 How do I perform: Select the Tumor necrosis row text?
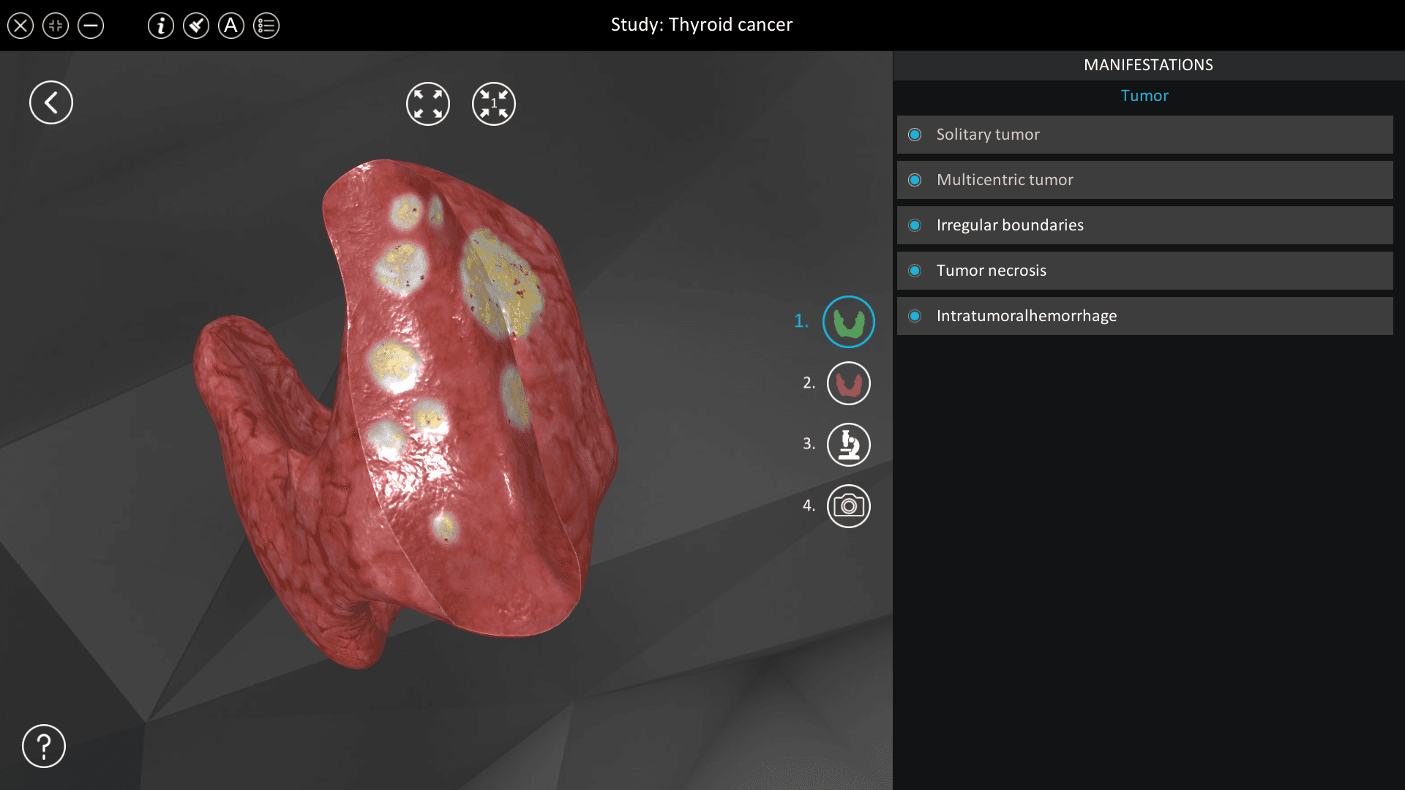pos(992,271)
